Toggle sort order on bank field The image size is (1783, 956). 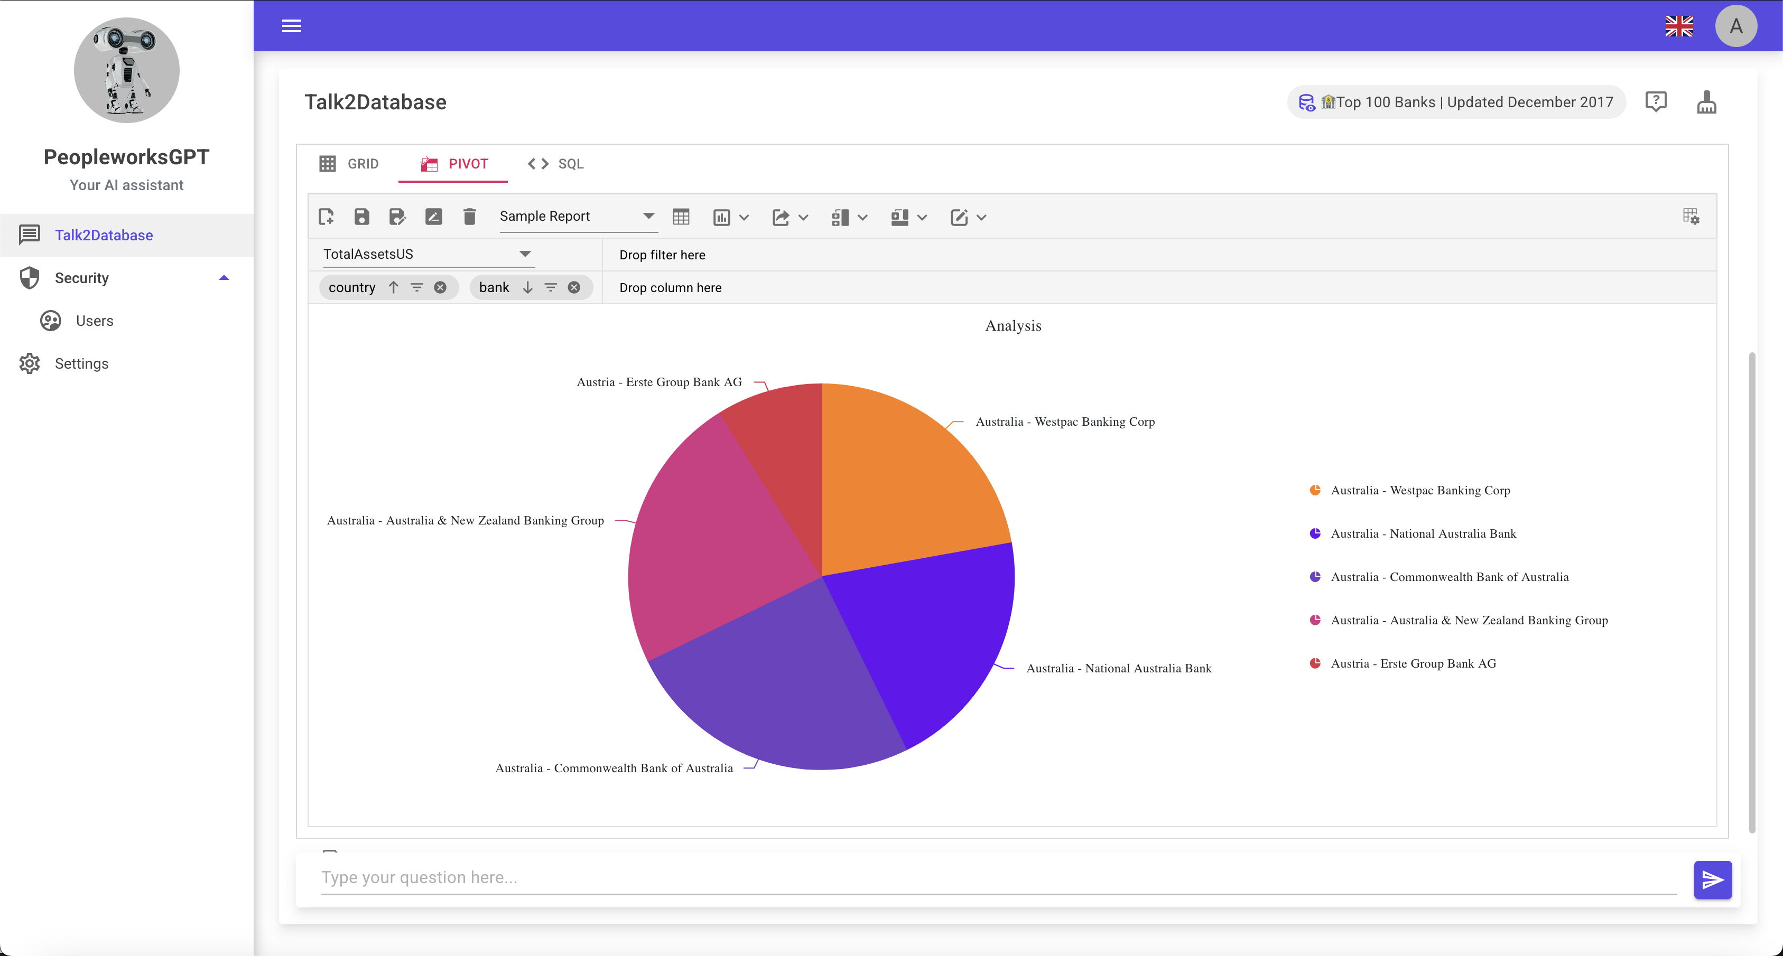(x=527, y=287)
